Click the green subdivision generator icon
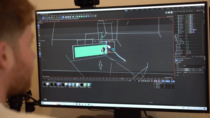Viewport: 210px width, 118px height. [77, 17]
